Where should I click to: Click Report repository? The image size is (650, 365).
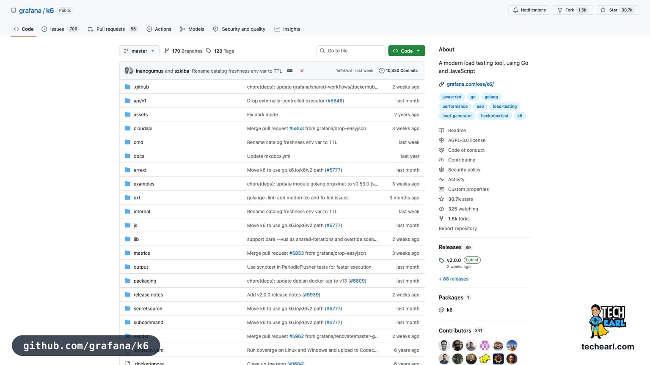(x=457, y=229)
